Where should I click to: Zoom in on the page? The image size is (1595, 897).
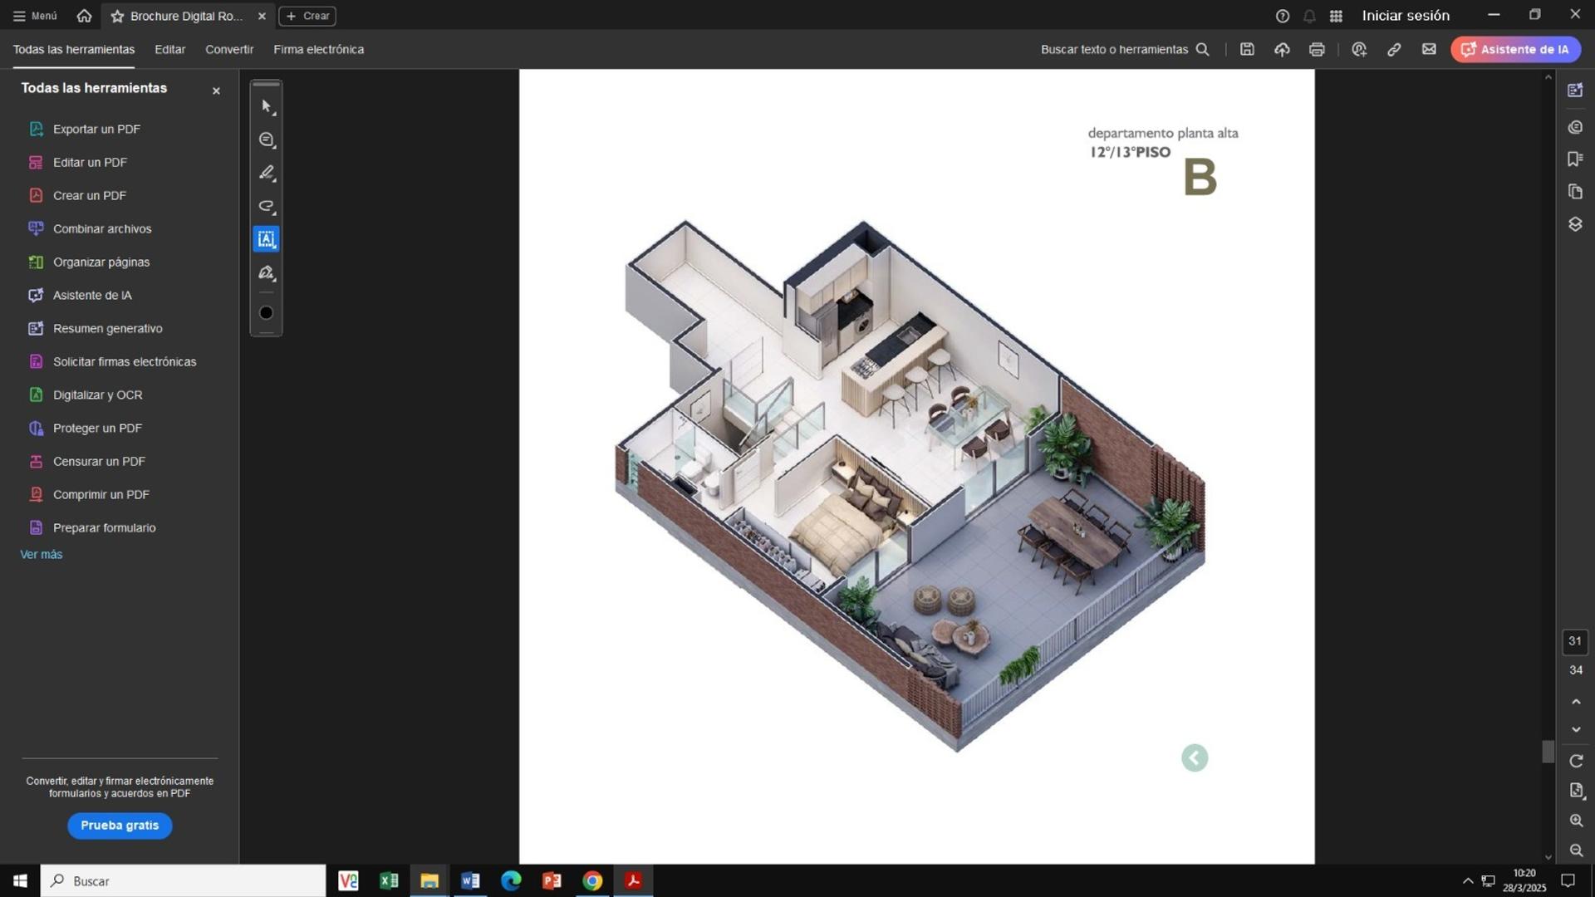coord(1576,821)
